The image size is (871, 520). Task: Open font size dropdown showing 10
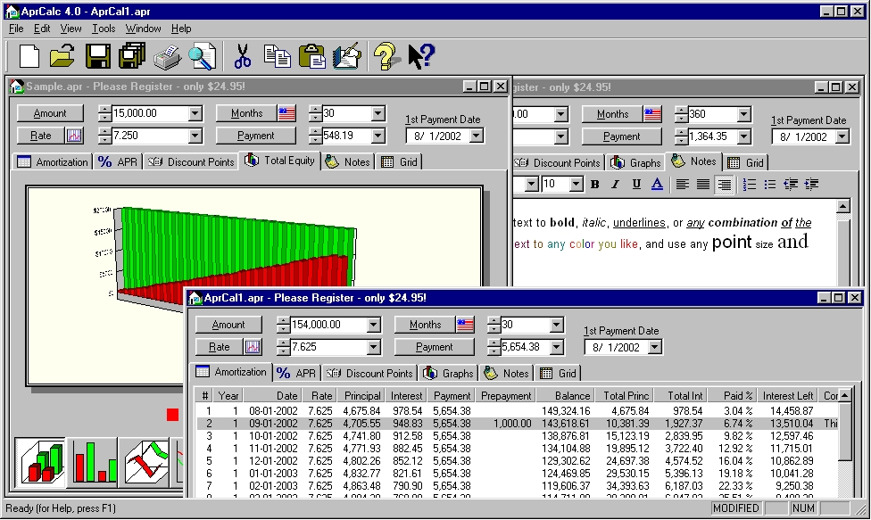(x=576, y=185)
